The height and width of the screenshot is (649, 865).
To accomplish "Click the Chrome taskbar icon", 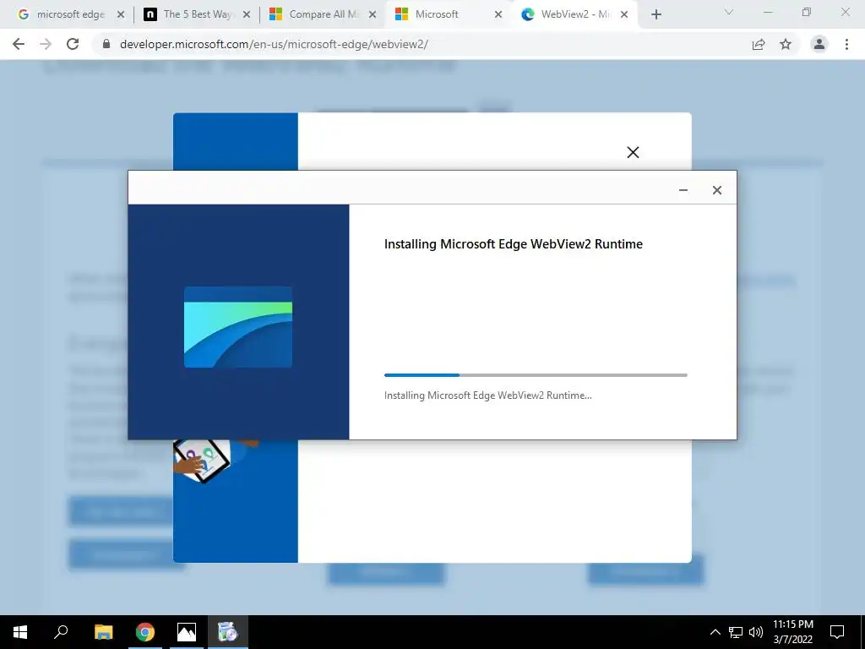I will coord(145,632).
